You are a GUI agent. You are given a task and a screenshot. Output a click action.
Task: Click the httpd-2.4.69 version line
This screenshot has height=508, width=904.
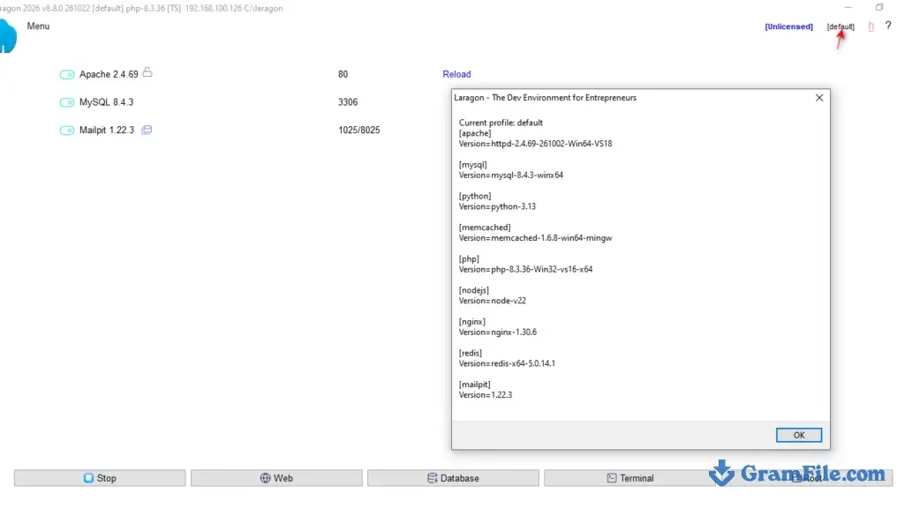coord(535,144)
